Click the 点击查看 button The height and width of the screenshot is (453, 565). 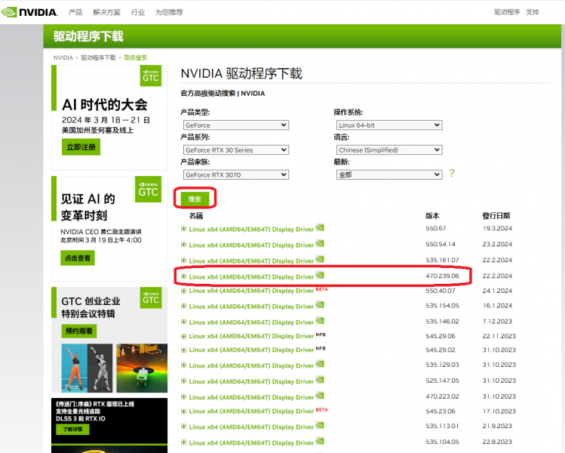click(x=78, y=258)
